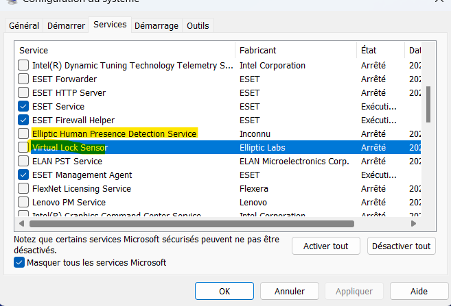
Task: Select the Services tab
Action: pos(110,25)
